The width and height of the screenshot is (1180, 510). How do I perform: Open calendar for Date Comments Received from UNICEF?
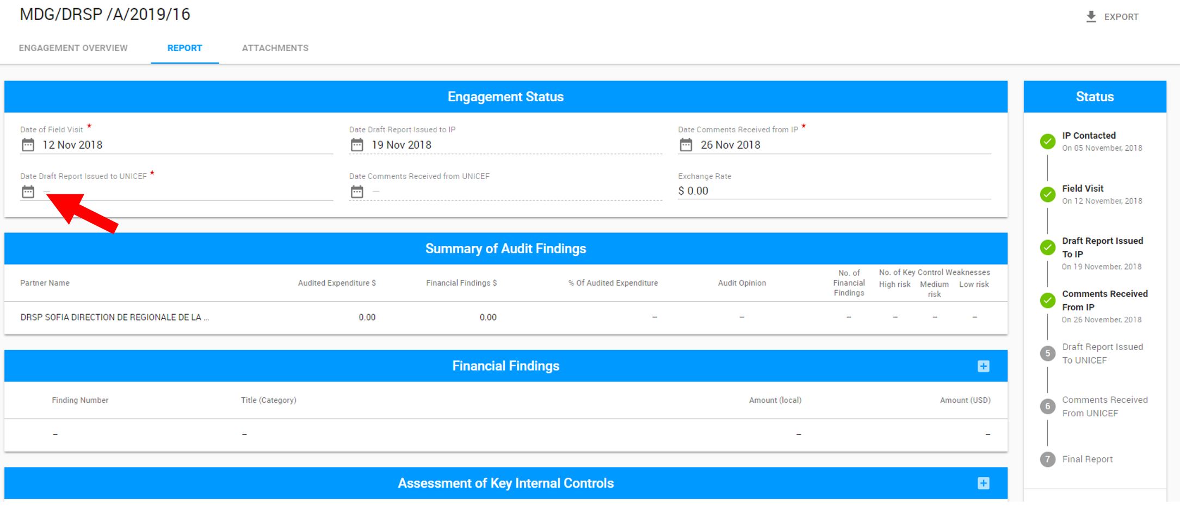pos(356,191)
